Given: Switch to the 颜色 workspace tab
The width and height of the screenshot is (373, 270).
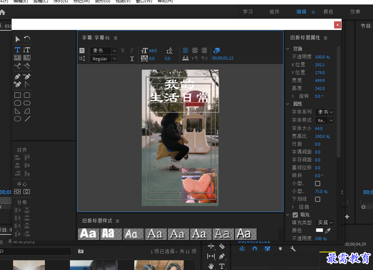Looking at the screenshot, I should click(328, 12).
